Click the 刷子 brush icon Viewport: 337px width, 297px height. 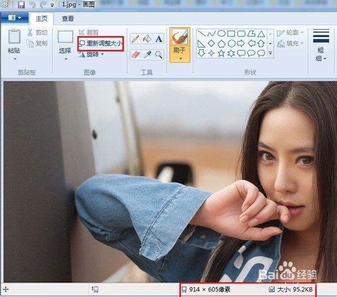(180, 36)
